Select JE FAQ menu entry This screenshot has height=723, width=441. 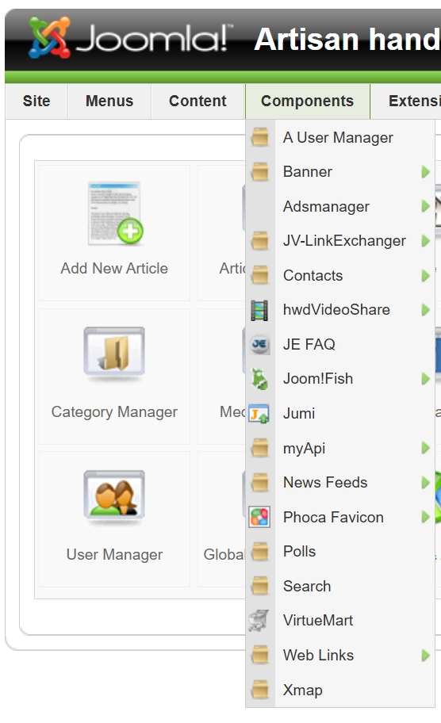[340, 344]
